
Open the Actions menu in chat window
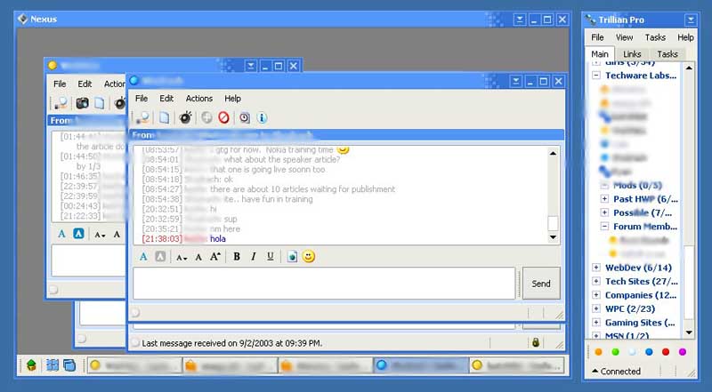click(198, 99)
